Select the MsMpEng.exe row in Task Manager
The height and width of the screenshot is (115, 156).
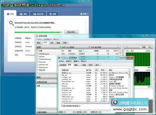pyautogui.click(x=95, y=73)
